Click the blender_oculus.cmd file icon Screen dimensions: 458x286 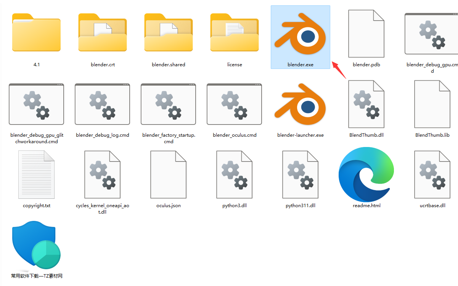[234, 105]
